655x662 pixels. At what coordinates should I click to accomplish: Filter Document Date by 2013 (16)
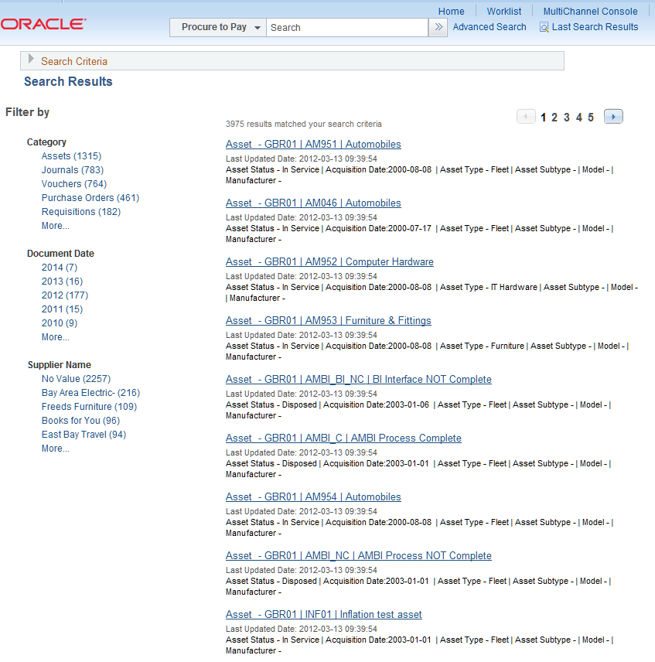coord(62,282)
